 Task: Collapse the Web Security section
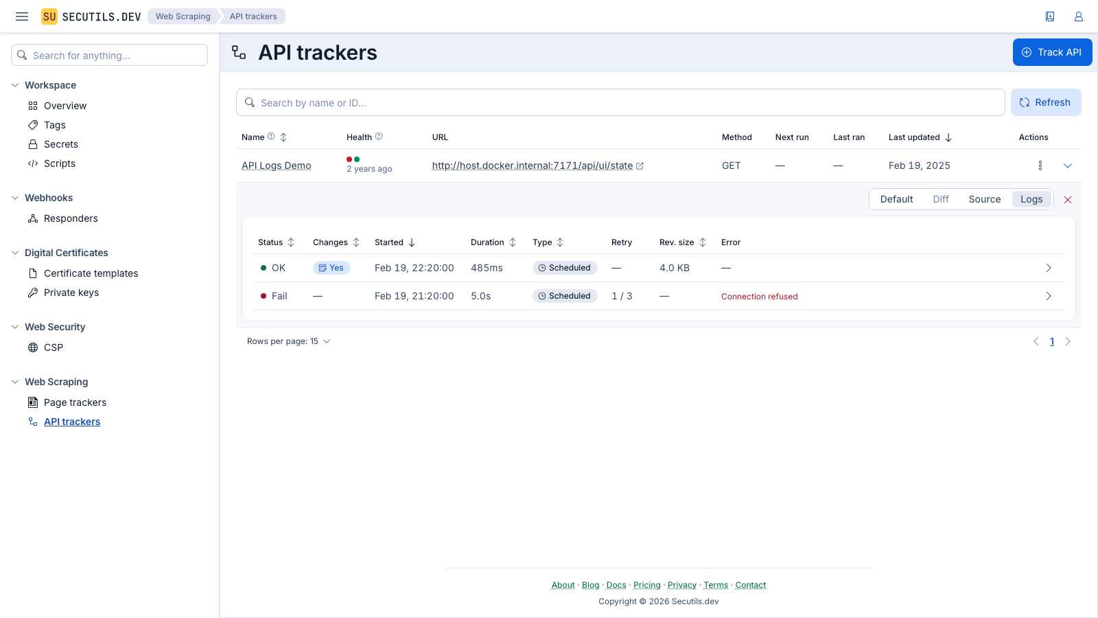15,327
